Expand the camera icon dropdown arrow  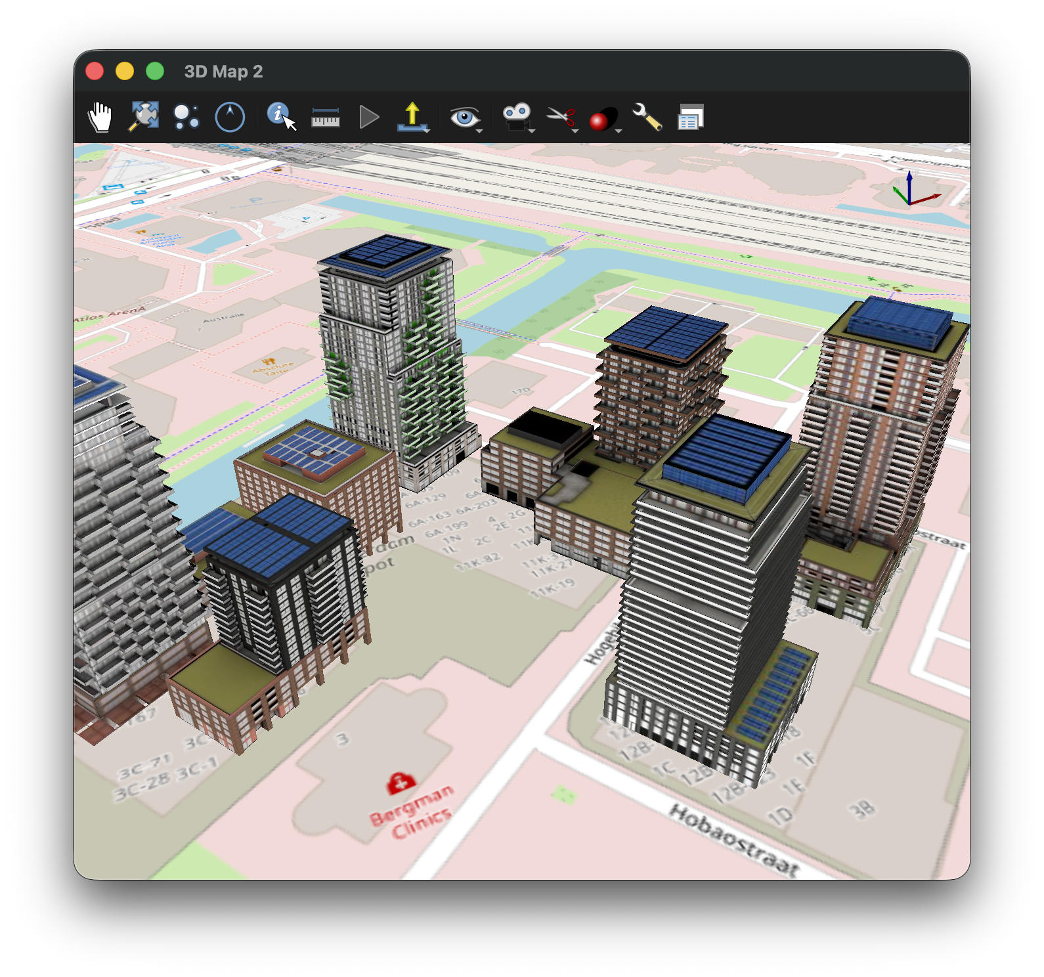point(533,131)
